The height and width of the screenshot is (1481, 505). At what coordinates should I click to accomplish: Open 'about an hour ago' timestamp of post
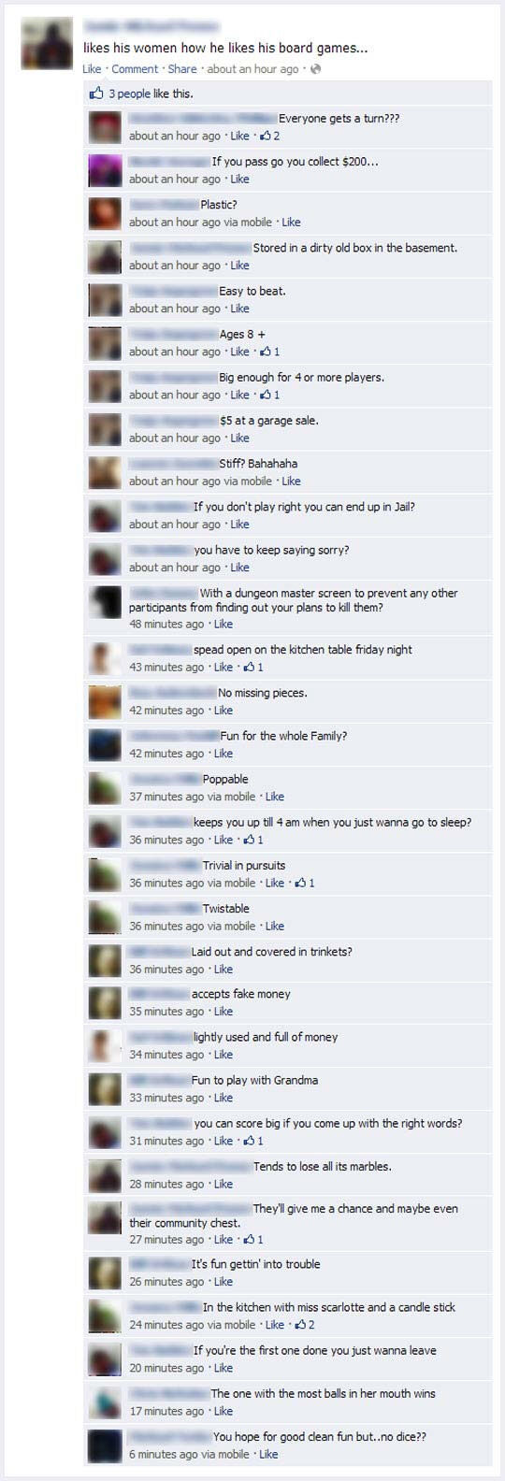click(252, 69)
